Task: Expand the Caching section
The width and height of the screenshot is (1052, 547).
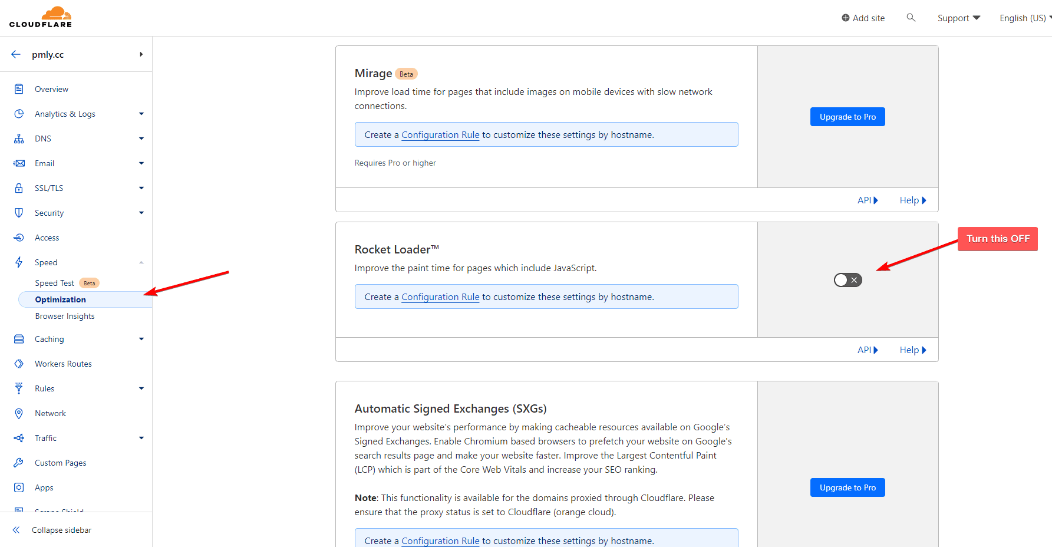Action: pos(141,338)
